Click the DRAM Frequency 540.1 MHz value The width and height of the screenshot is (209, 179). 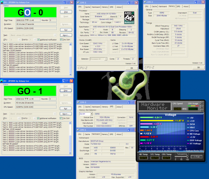[x=178, y=26]
